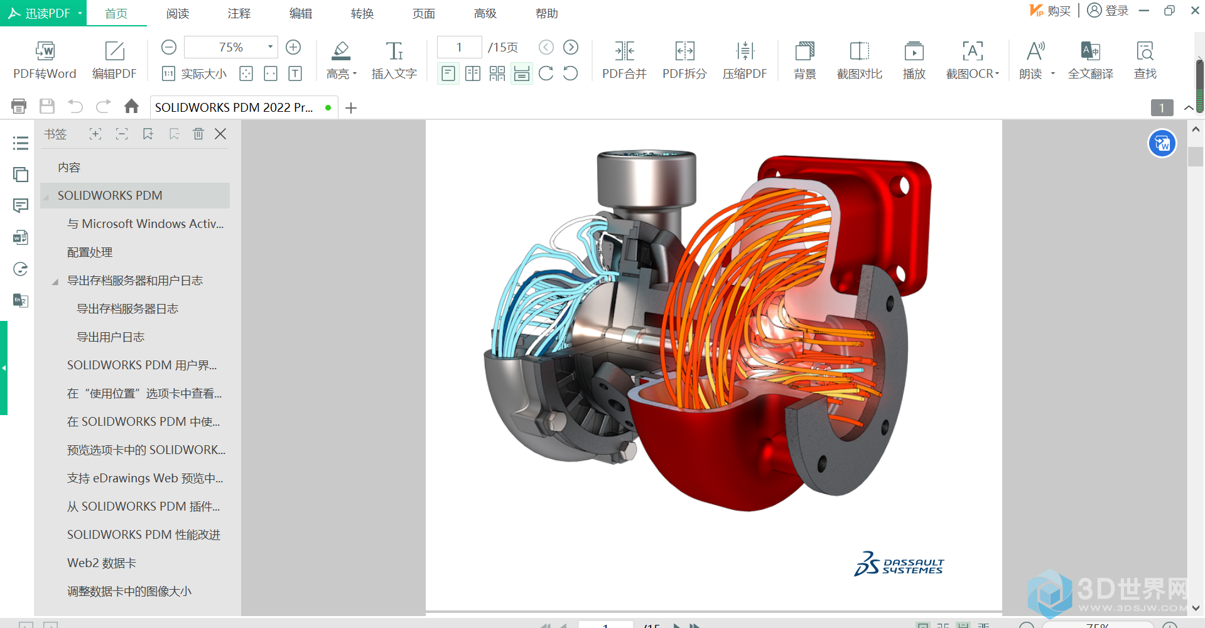Click the page number input field

[459, 47]
